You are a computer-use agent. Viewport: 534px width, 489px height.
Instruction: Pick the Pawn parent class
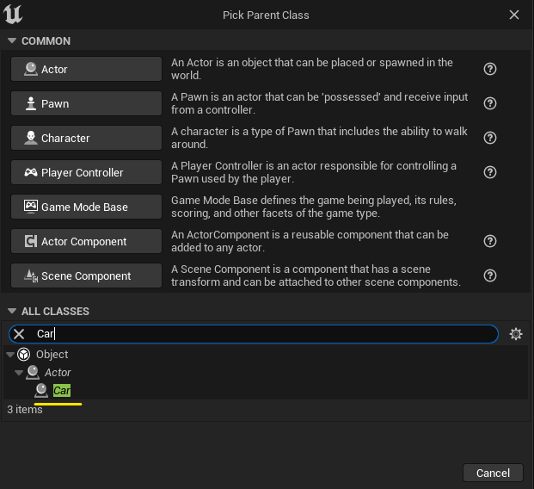pos(86,103)
